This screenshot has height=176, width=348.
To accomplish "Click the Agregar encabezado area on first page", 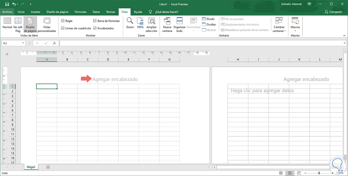I will 115,79.
